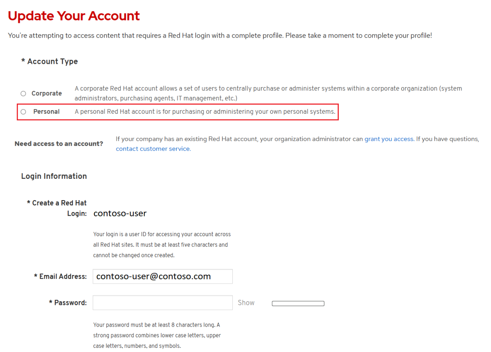Click into the Password input field
Image resolution: width=491 pixels, height=352 pixels.
(162, 303)
